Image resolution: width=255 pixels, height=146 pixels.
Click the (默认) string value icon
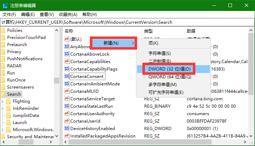coord(66,39)
